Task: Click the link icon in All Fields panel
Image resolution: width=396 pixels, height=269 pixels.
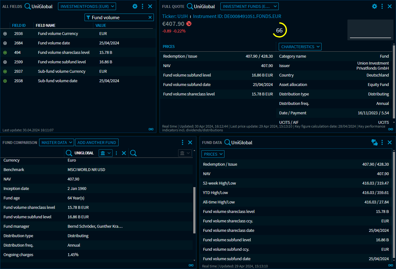Action: tap(151, 129)
